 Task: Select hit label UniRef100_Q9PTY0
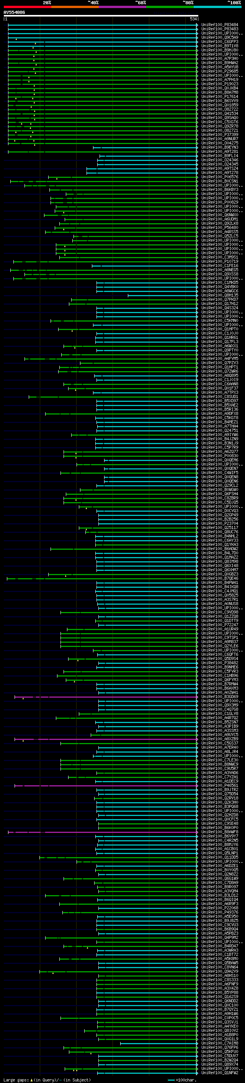[220, 350]
